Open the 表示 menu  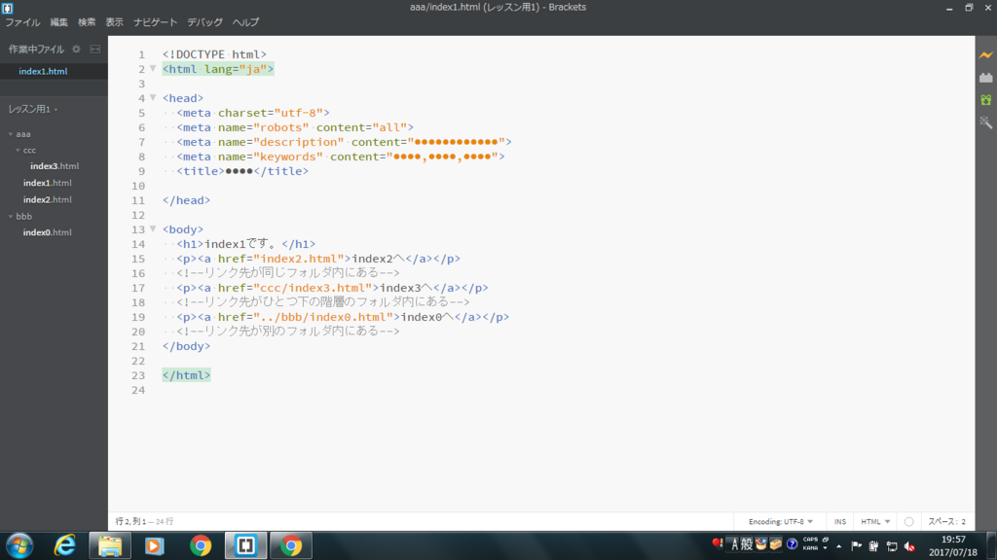point(115,22)
